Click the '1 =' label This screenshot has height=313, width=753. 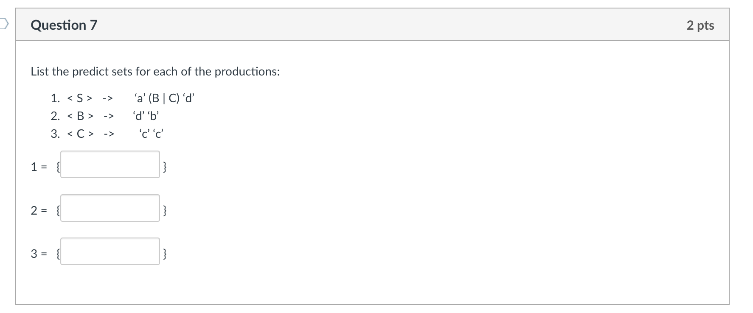tap(39, 167)
